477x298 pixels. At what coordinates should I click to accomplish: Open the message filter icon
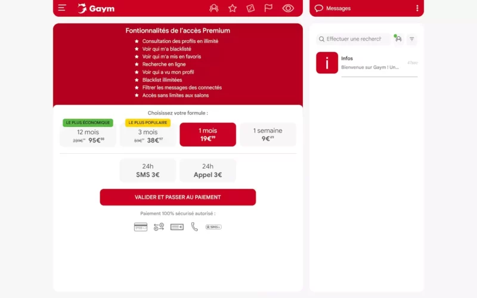click(411, 39)
